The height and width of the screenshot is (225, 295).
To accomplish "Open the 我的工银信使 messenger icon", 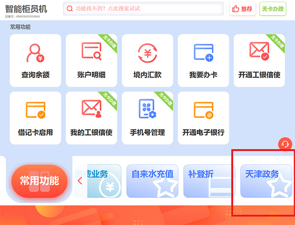I will 91,109.
